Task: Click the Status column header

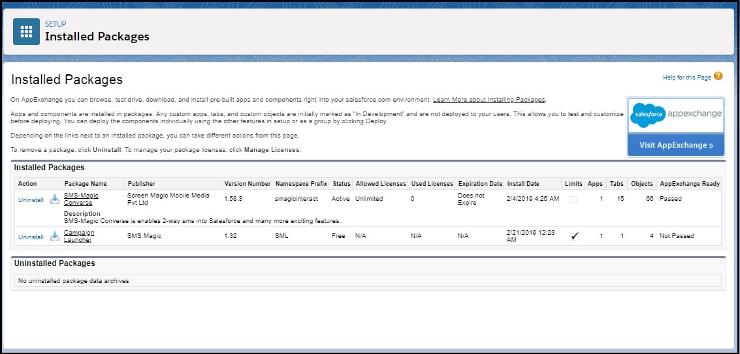Action: click(341, 184)
